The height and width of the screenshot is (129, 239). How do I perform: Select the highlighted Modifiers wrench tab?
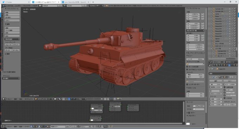pos(230,65)
